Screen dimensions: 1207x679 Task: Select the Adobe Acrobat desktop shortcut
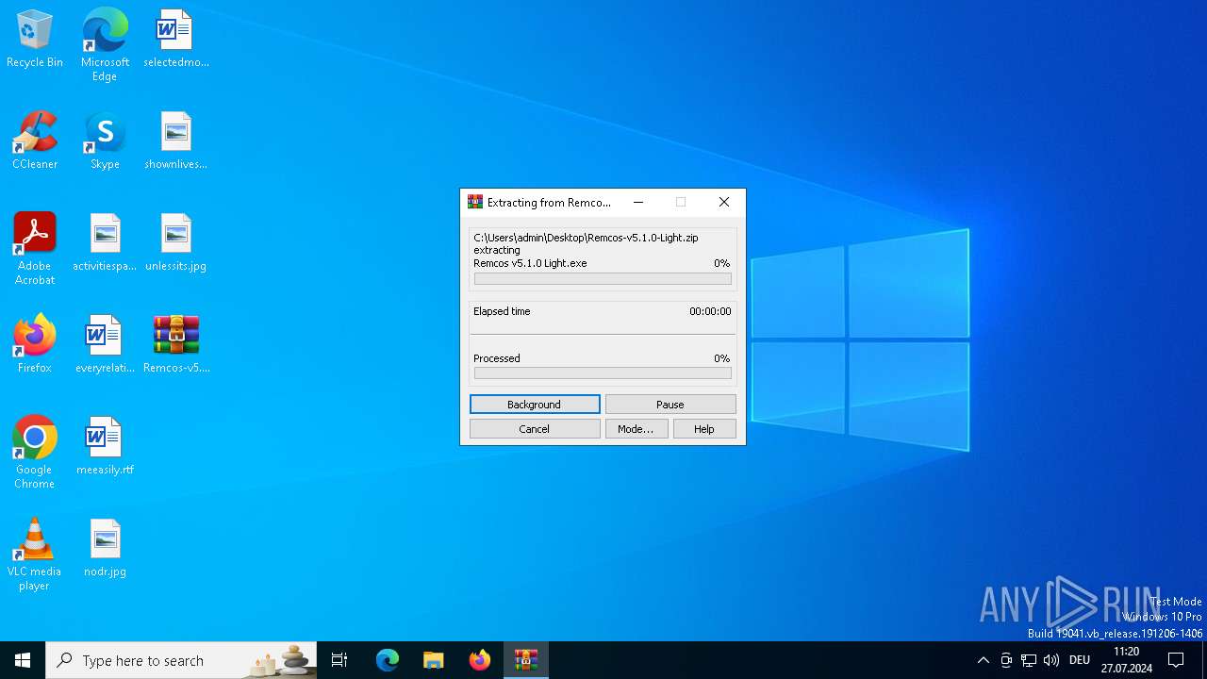click(x=35, y=249)
